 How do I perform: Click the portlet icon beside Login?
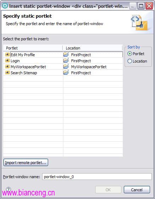7,60
